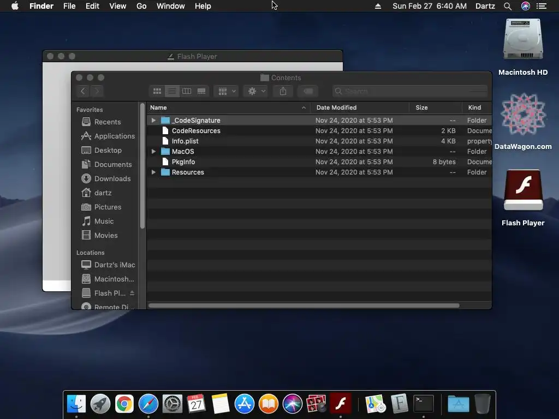Screen dimensions: 559x419
Task: Sort by Size column header
Action: pyautogui.click(x=435, y=107)
